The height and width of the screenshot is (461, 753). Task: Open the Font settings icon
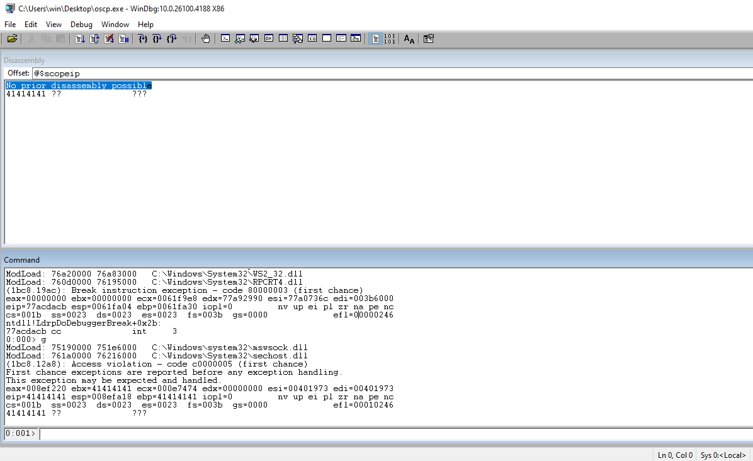point(409,38)
